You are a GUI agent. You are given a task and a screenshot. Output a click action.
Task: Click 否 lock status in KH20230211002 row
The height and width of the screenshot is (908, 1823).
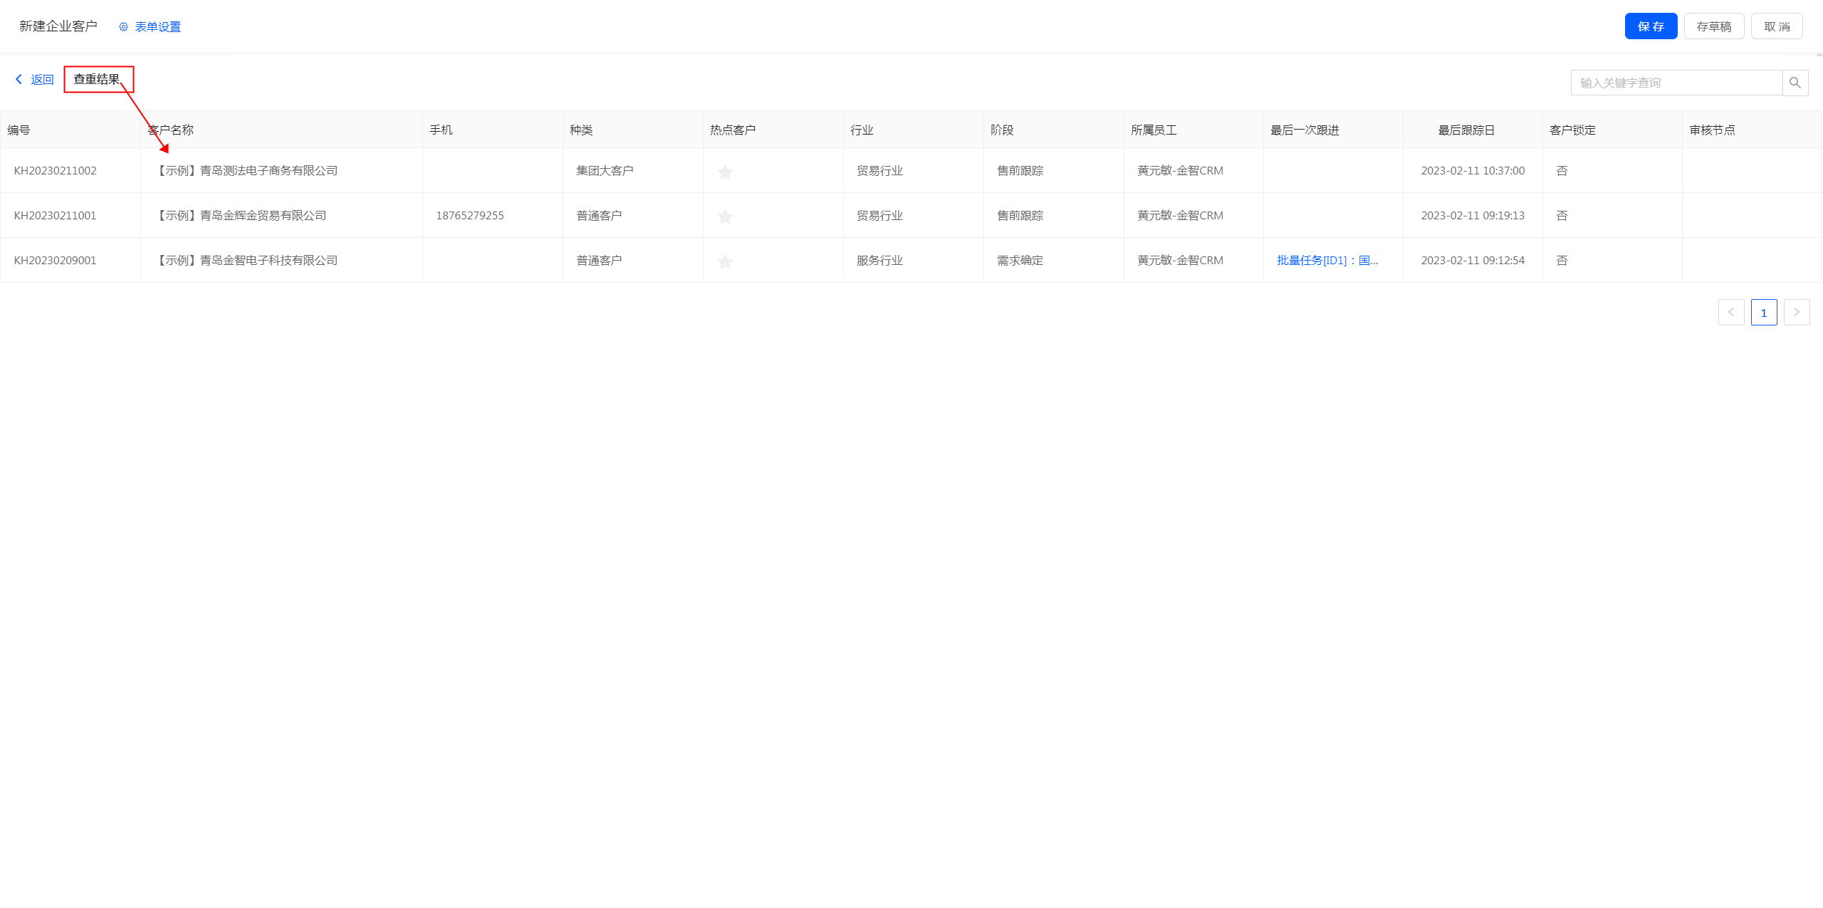point(1562,171)
